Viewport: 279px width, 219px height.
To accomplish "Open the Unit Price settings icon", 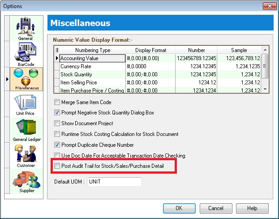I will click(25, 104).
